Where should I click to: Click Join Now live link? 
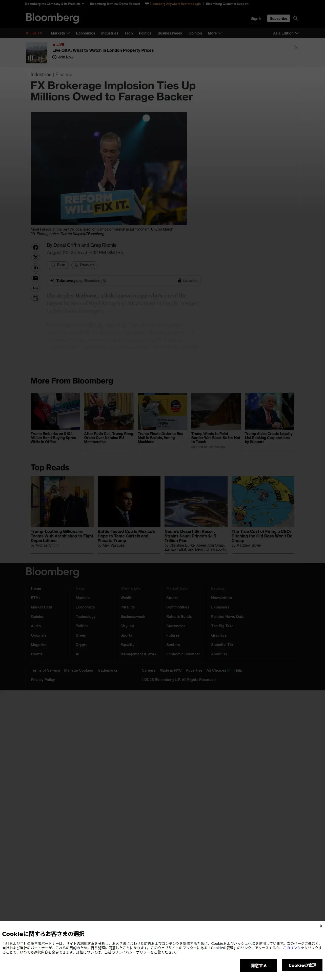(x=66, y=57)
